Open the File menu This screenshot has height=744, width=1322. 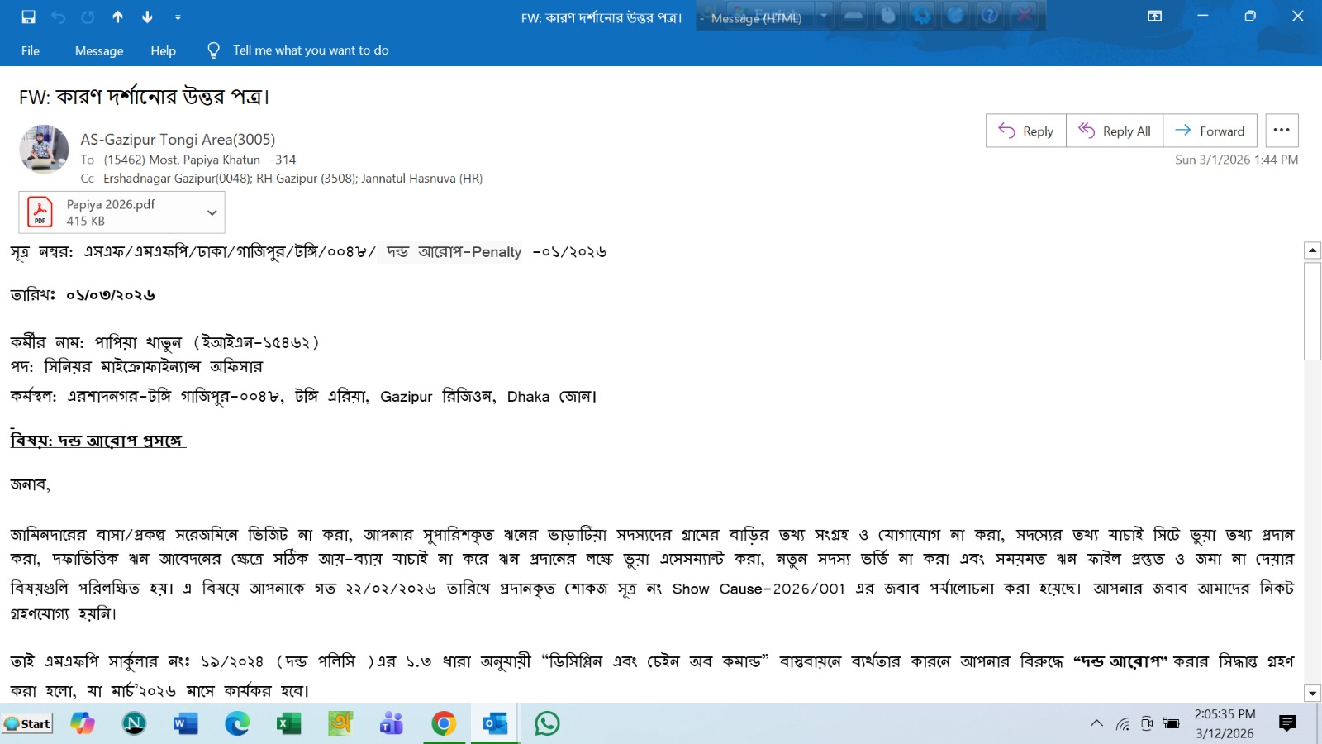coord(31,50)
